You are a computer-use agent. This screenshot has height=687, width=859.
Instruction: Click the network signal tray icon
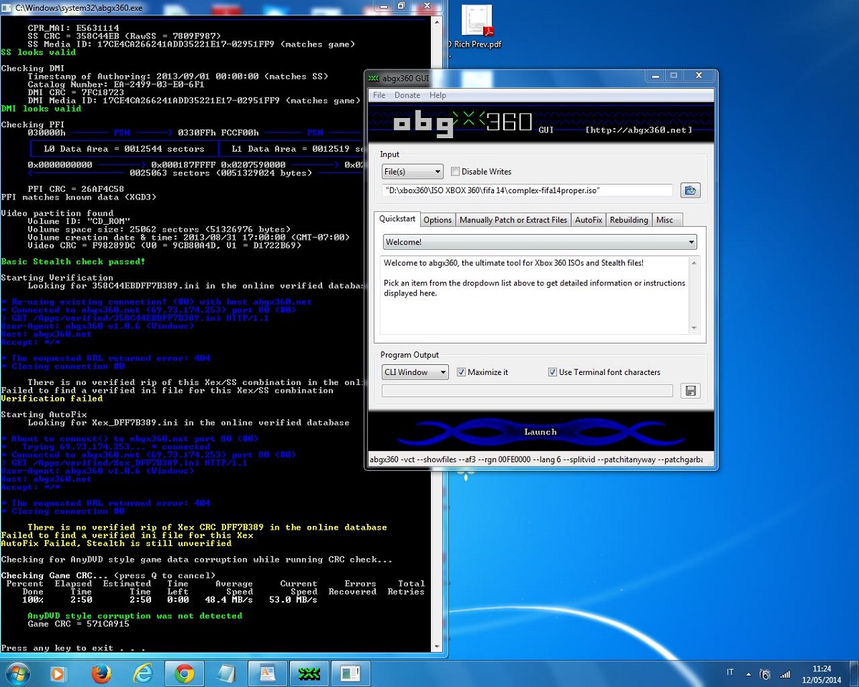tap(785, 673)
